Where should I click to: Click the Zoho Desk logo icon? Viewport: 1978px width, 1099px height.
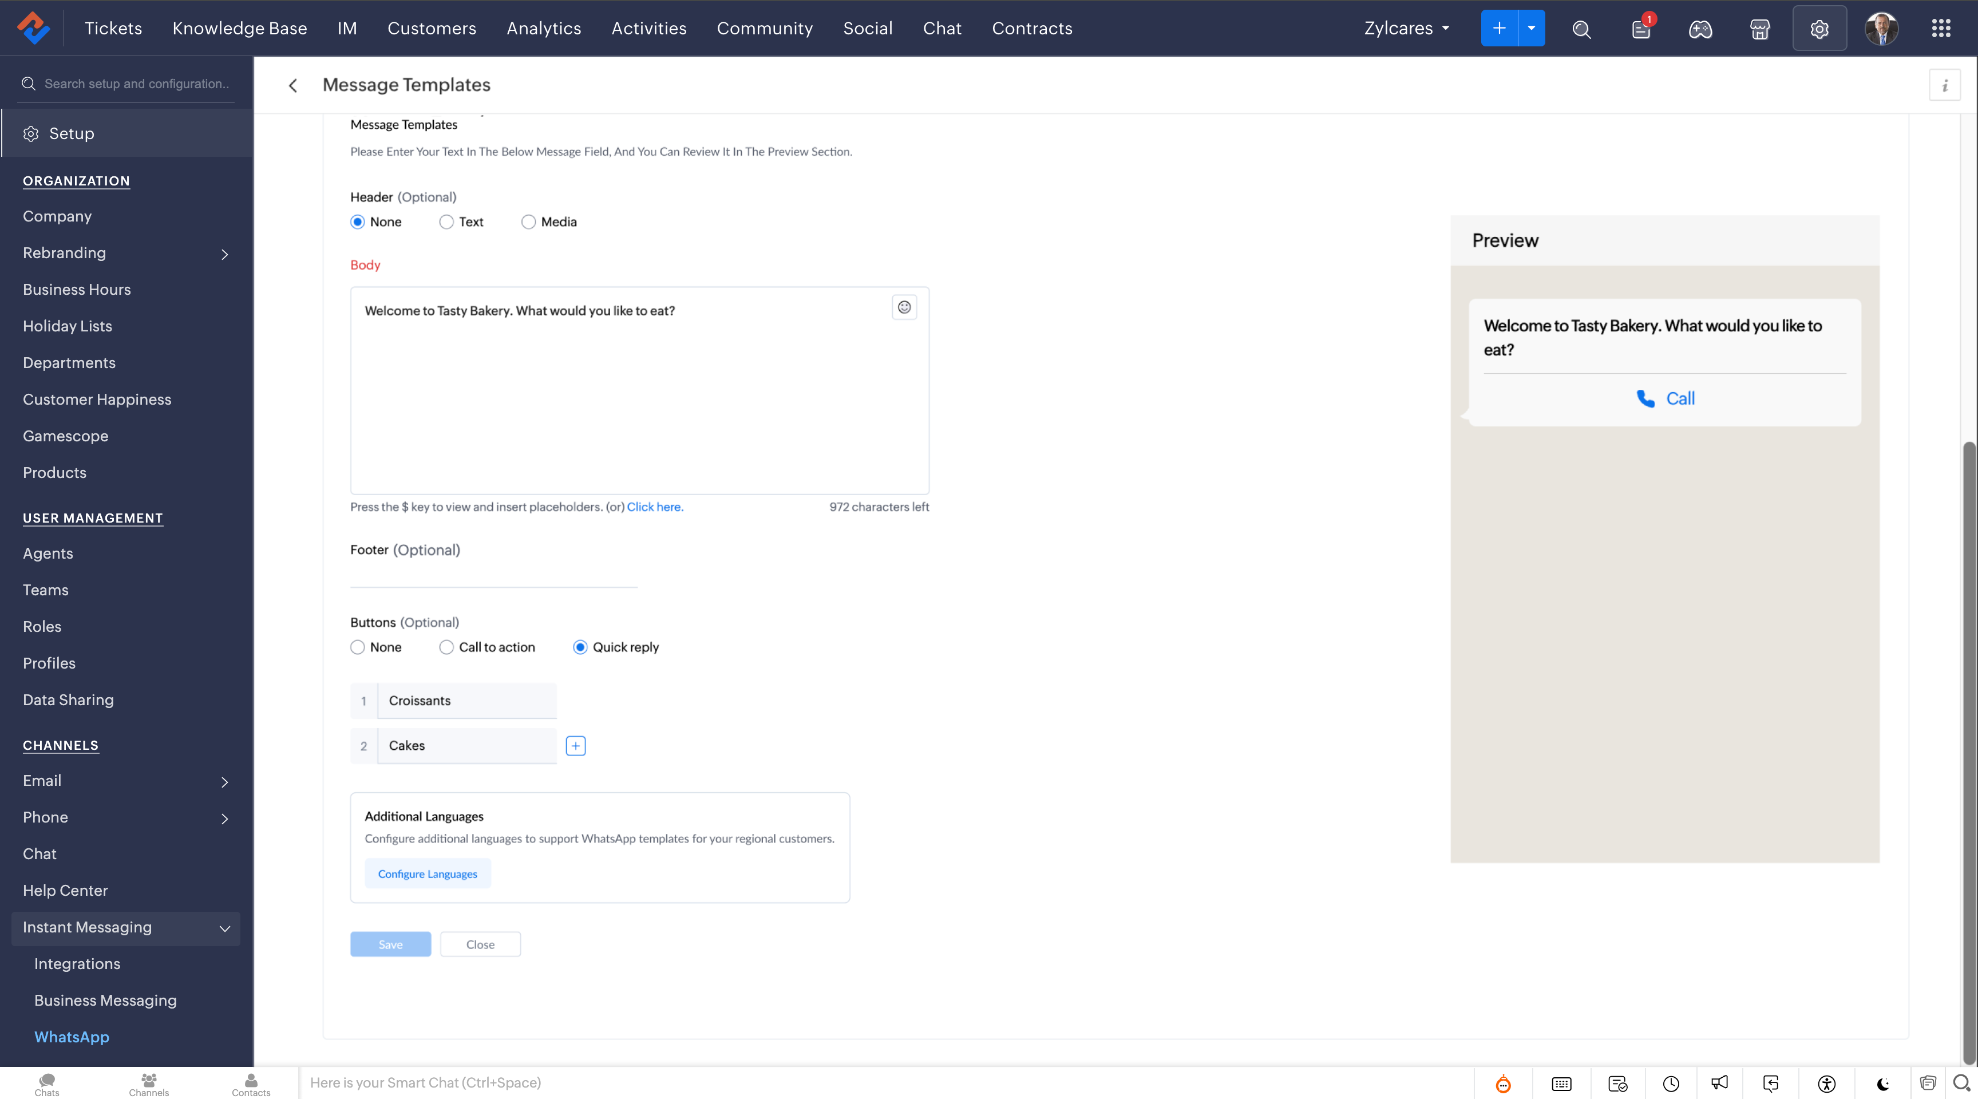coord(33,29)
